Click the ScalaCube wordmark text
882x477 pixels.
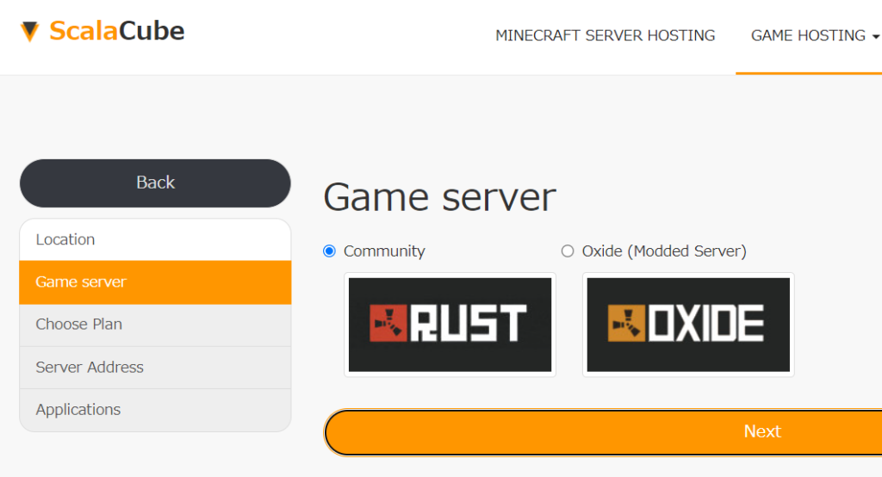click(116, 31)
